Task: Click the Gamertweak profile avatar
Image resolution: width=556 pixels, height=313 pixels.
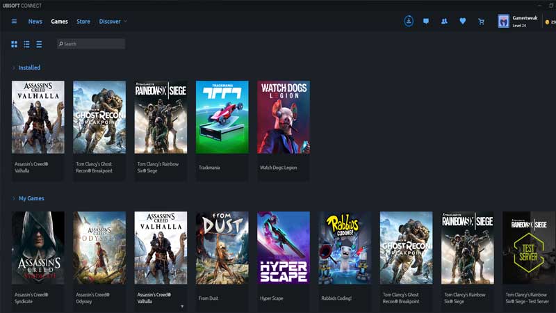Action: [503, 22]
